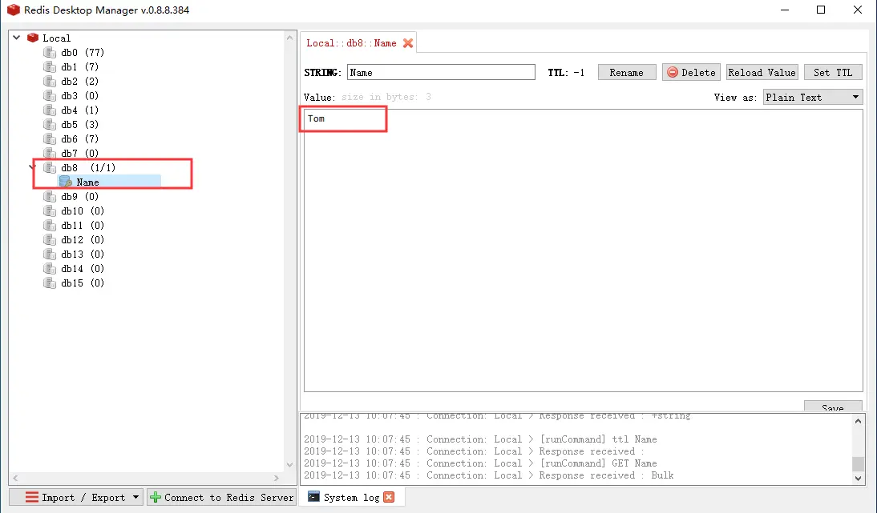Select the db8 (1/1) row

(x=80, y=167)
